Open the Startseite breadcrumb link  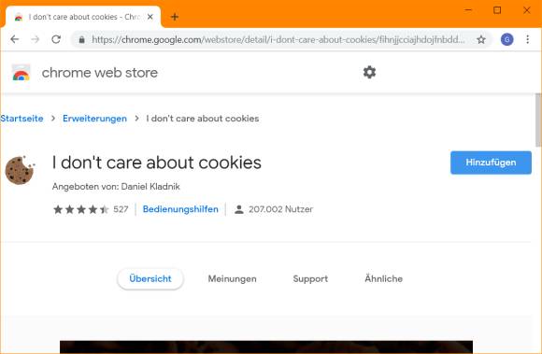21,119
